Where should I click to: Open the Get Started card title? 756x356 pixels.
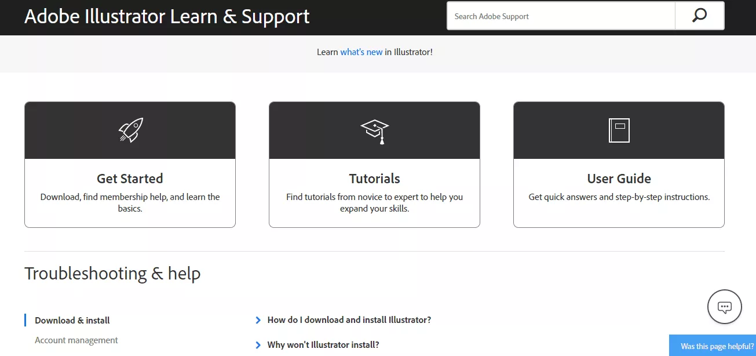[x=130, y=179]
